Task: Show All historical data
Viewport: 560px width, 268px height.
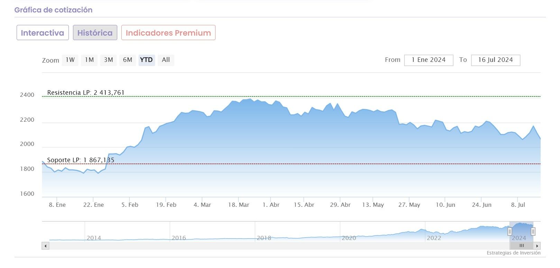Action: click(166, 60)
